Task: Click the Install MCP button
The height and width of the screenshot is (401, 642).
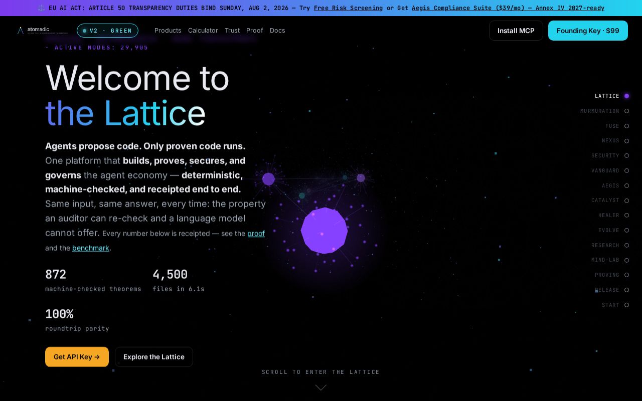Action: [516, 31]
